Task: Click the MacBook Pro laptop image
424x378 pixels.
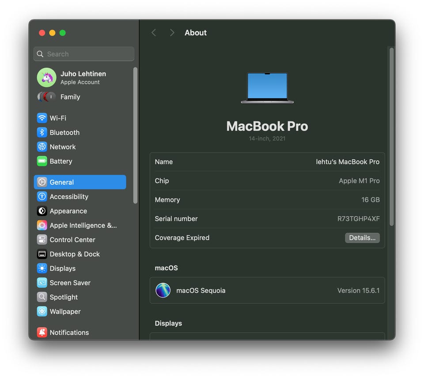Action: [267, 88]
